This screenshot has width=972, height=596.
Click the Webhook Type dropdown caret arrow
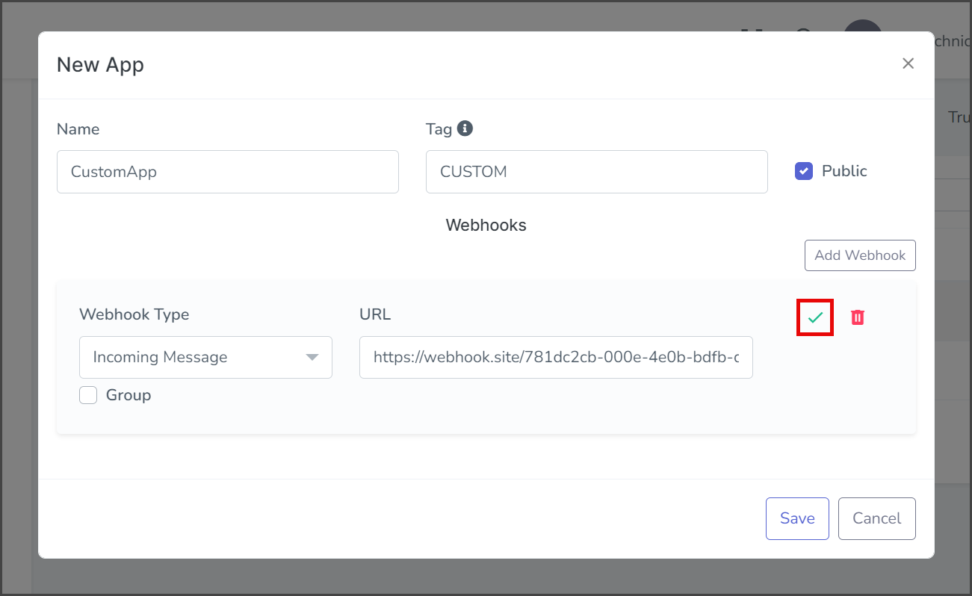click(312, 358)
